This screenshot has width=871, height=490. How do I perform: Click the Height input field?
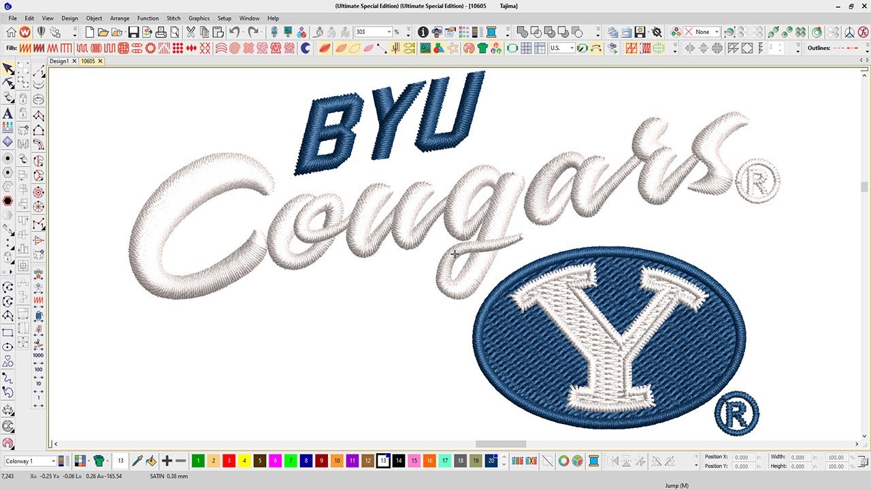[800, 467]
